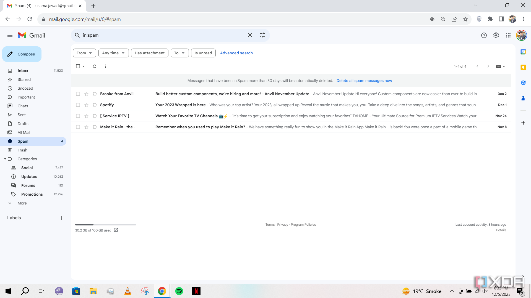Image resolution: width=531 pixels, height=298 pixels.
Task: Clear the search with the X icon
Action: (x=250, y=35)
